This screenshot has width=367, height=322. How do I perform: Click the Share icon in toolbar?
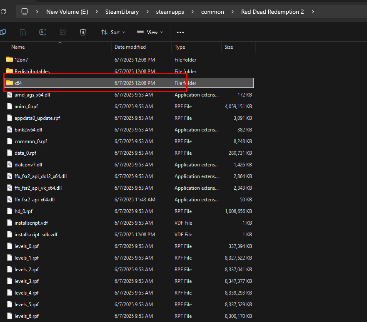(63, 32)
